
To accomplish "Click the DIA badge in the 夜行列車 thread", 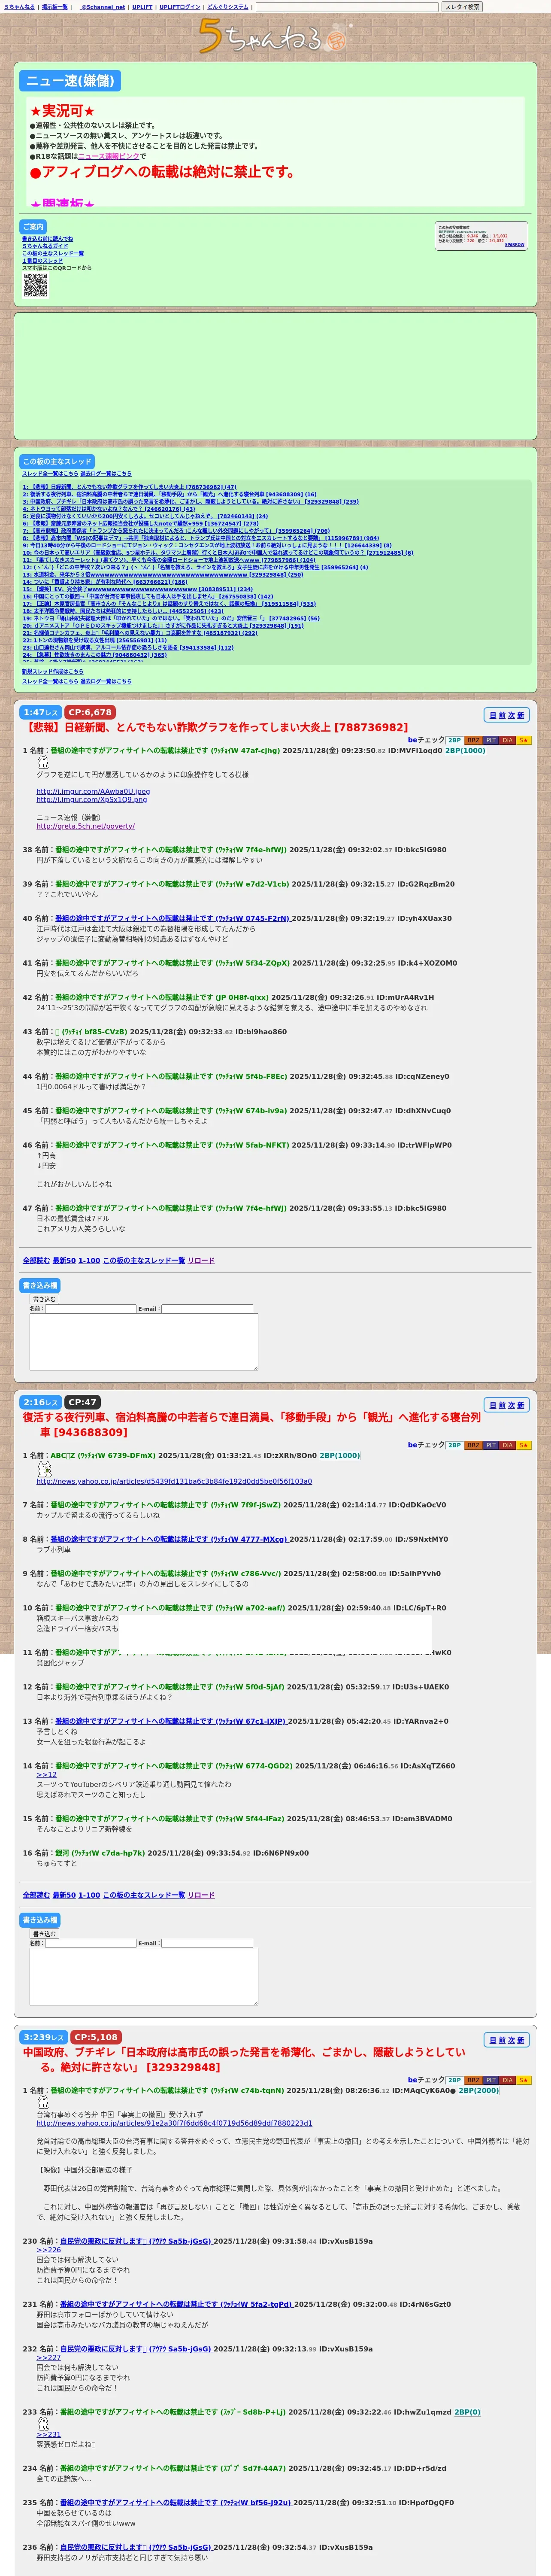I will [x=507, y=1445].
